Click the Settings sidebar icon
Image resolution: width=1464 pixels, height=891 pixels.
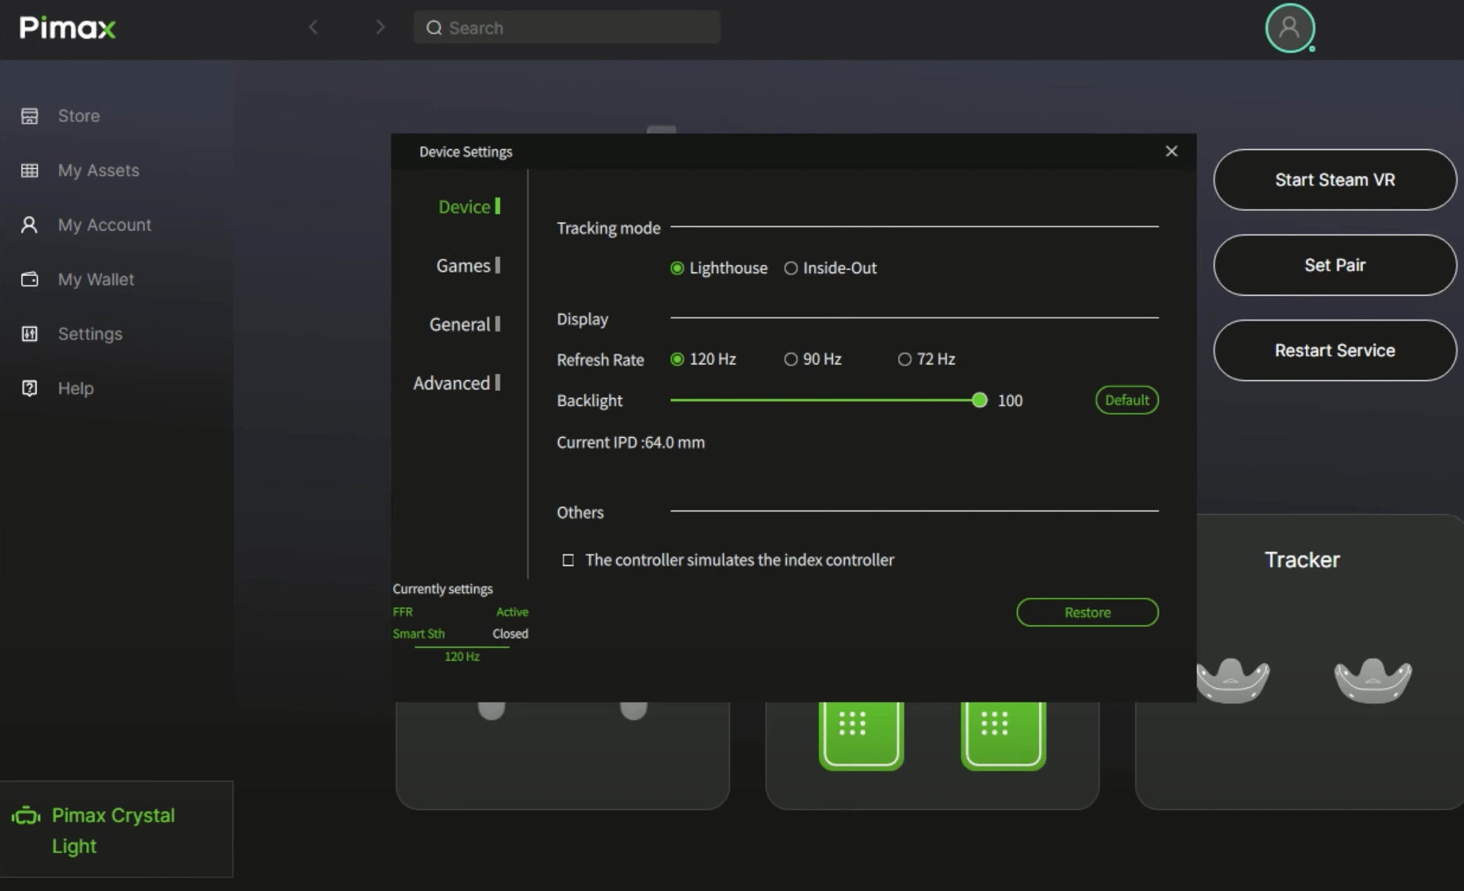tap(29, 334)
